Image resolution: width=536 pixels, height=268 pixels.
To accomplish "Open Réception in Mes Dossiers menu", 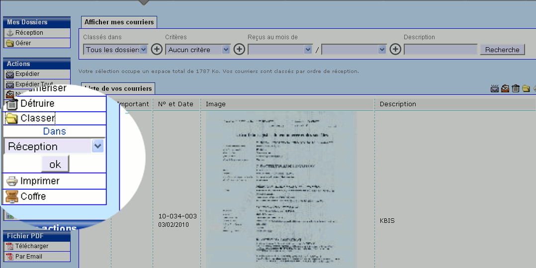I will (29, 33).
